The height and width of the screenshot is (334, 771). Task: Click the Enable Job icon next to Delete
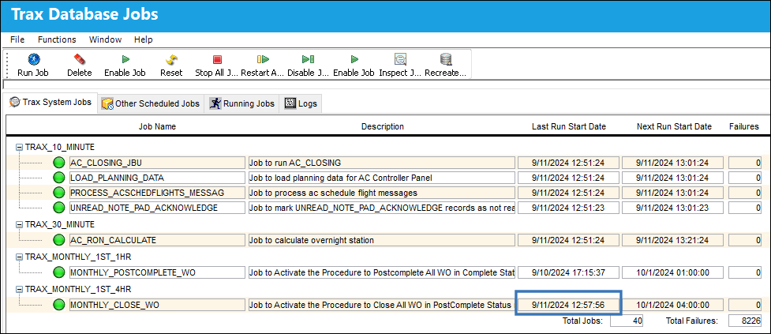125,59
